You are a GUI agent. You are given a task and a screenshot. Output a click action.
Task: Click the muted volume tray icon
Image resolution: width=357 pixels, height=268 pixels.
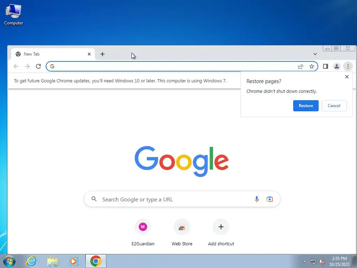pyautogui.click(x=322, y=261)
